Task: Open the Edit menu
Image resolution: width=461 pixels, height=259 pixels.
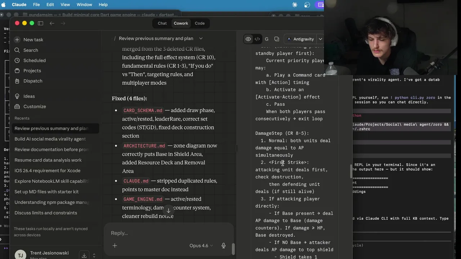Action: pos(50,5)
